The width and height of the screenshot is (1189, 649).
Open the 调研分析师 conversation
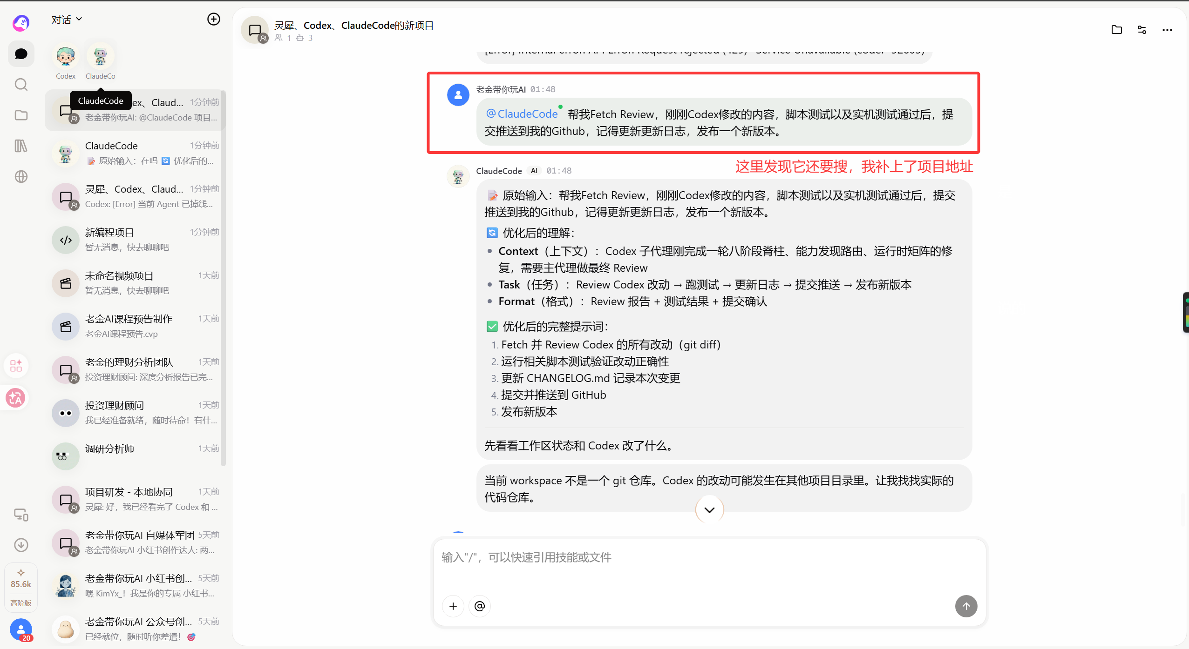pyautogui.click(x=135, y=456)
